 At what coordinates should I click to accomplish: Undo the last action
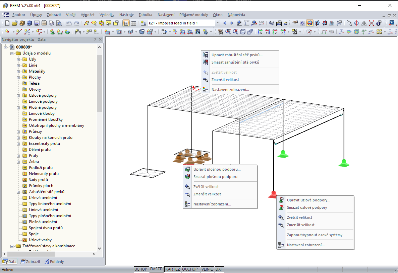click(x=69, y=23)
